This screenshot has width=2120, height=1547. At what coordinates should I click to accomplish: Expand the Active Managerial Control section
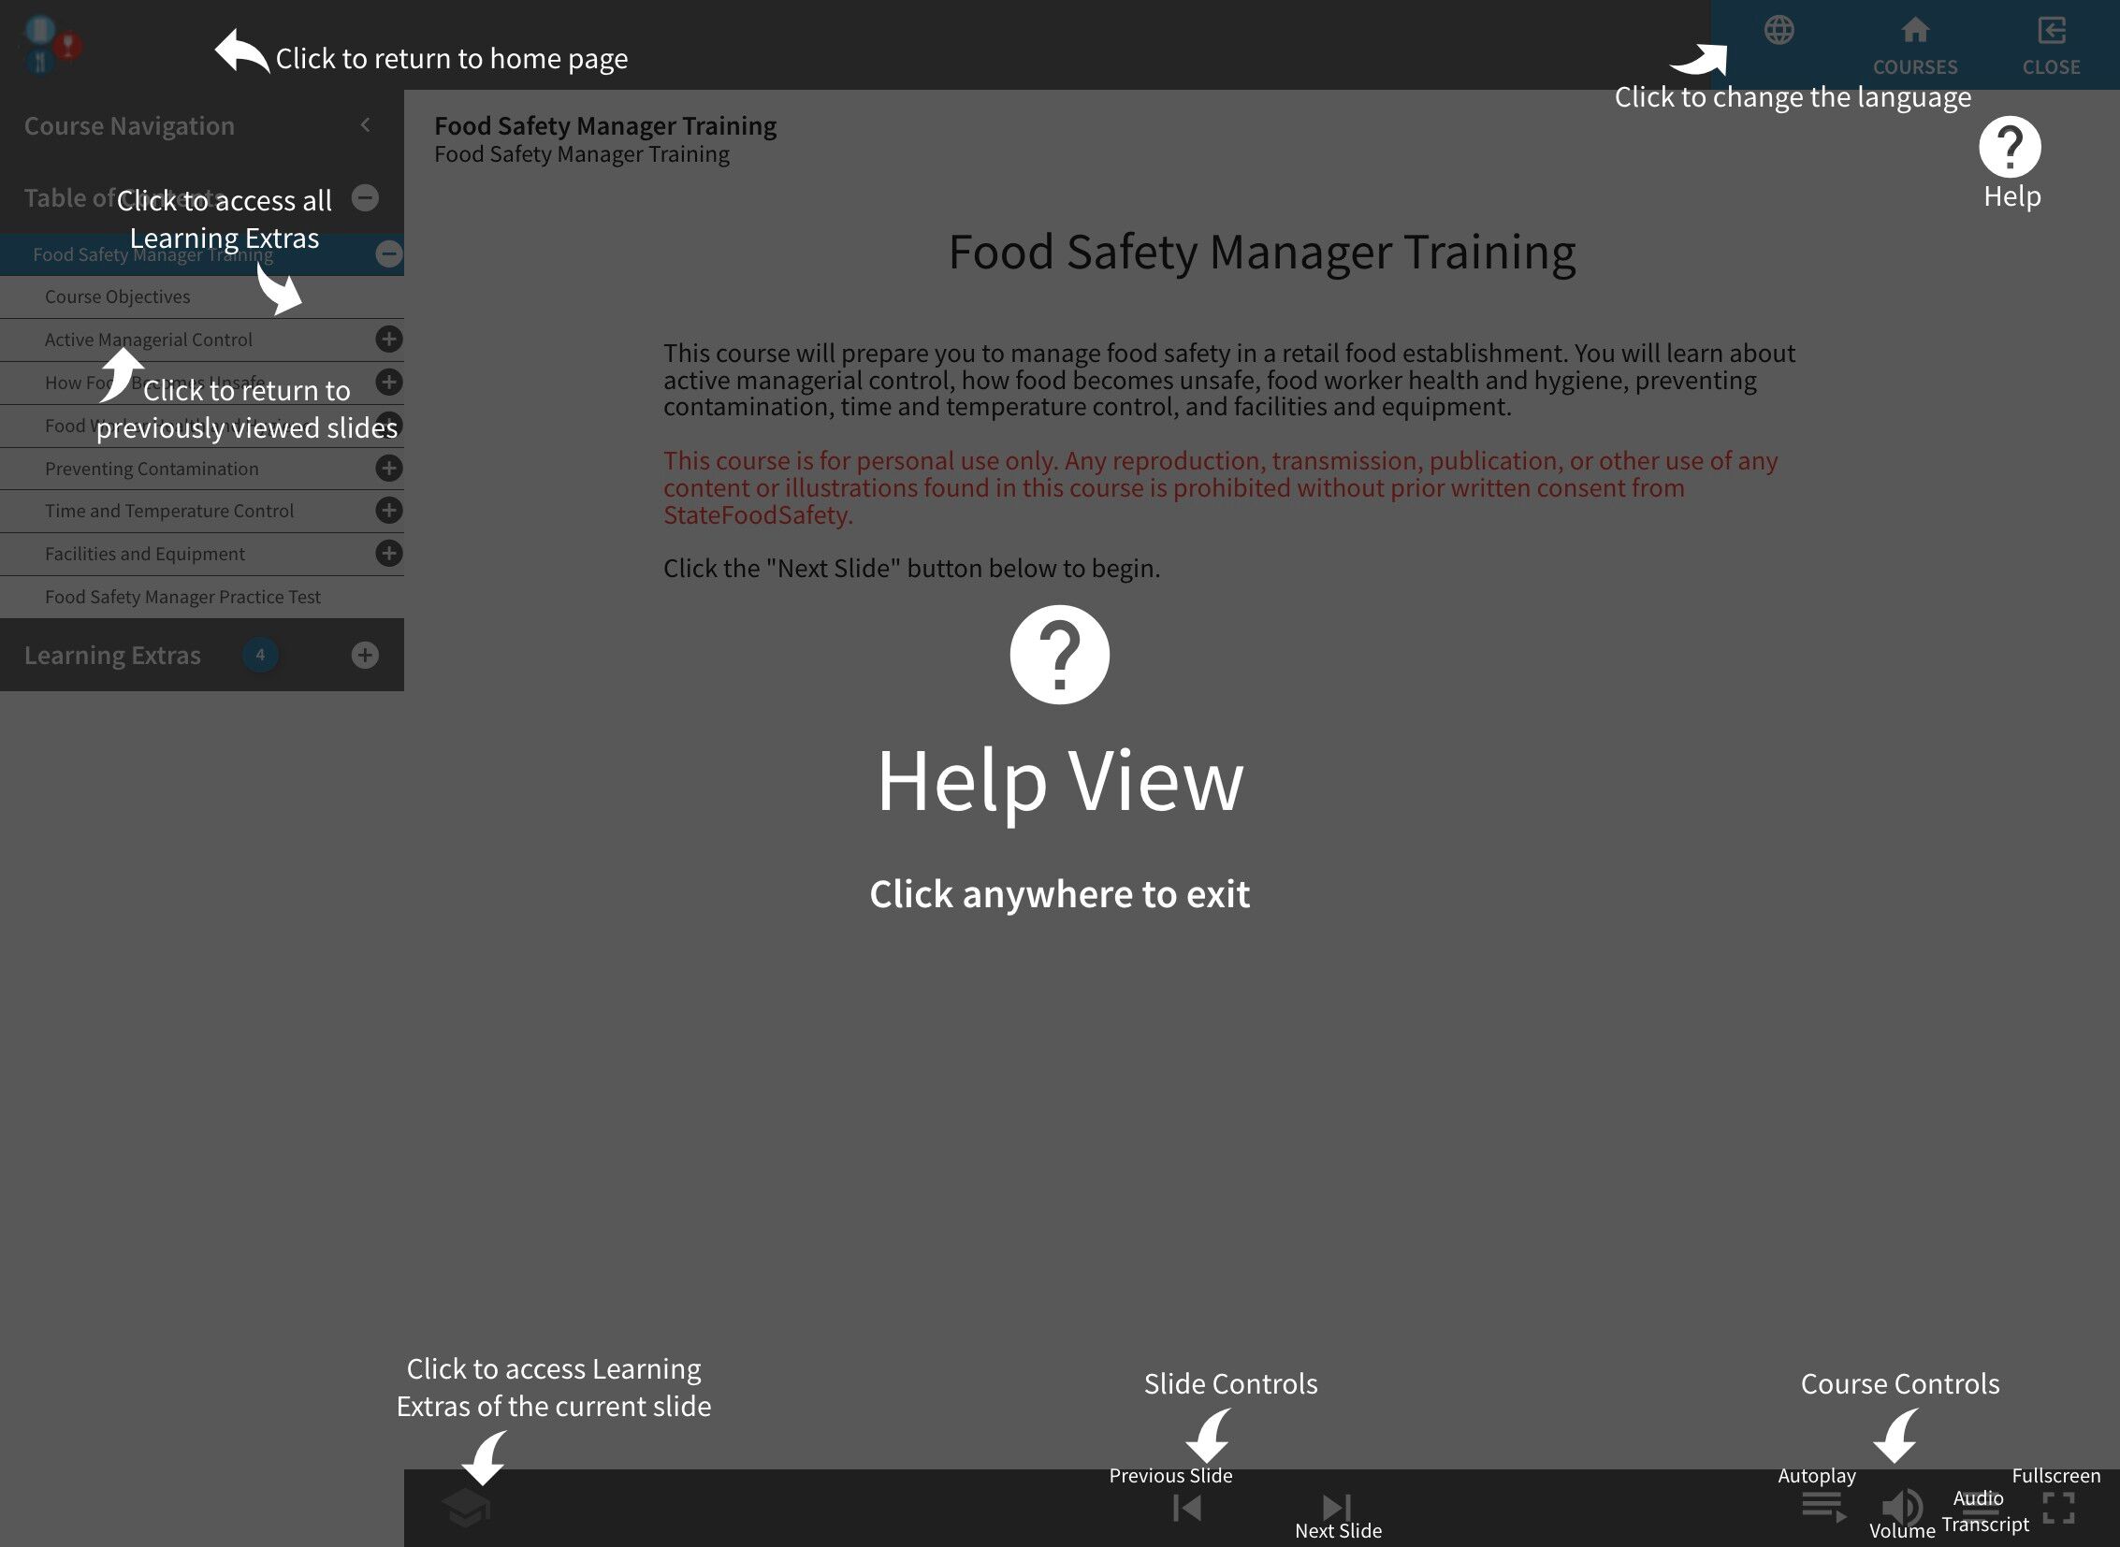coord(389,339)
